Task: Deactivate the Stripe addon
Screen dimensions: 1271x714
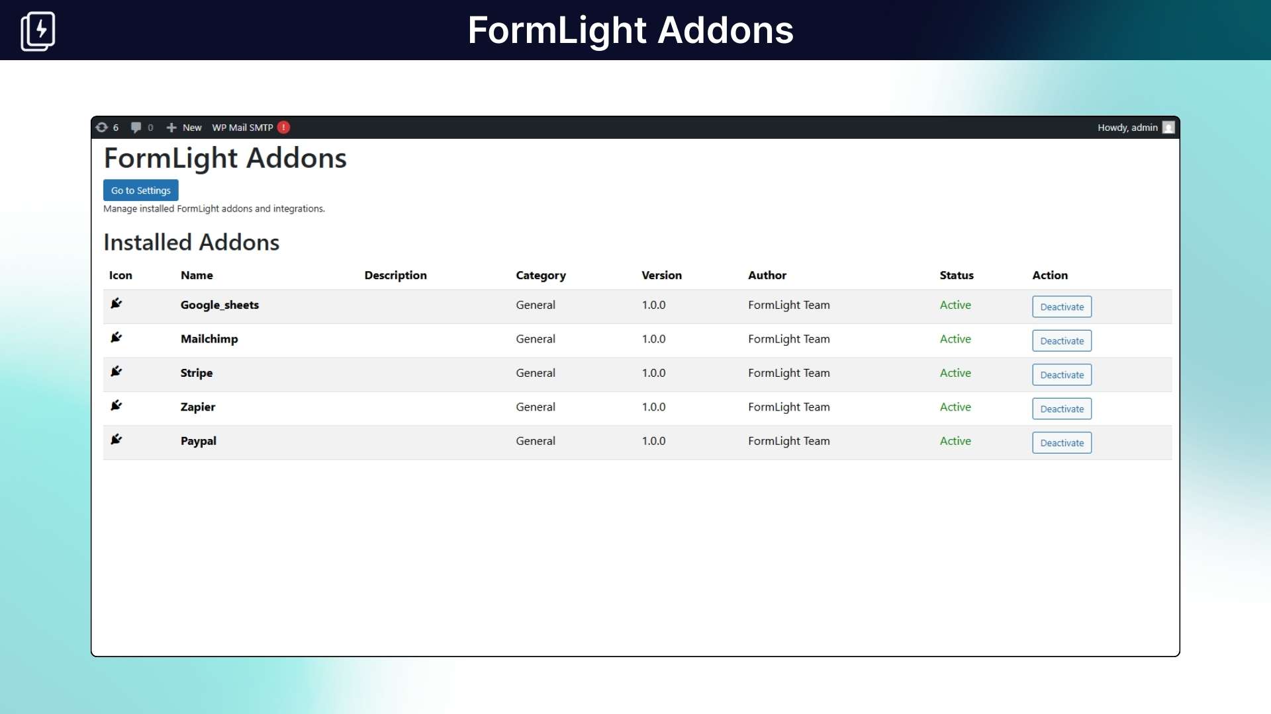Action: (1062, 374)
